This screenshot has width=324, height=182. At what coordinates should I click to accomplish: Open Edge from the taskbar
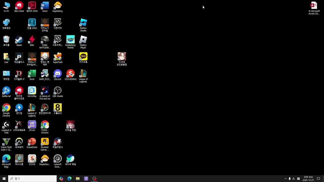[x=70, y=179]
